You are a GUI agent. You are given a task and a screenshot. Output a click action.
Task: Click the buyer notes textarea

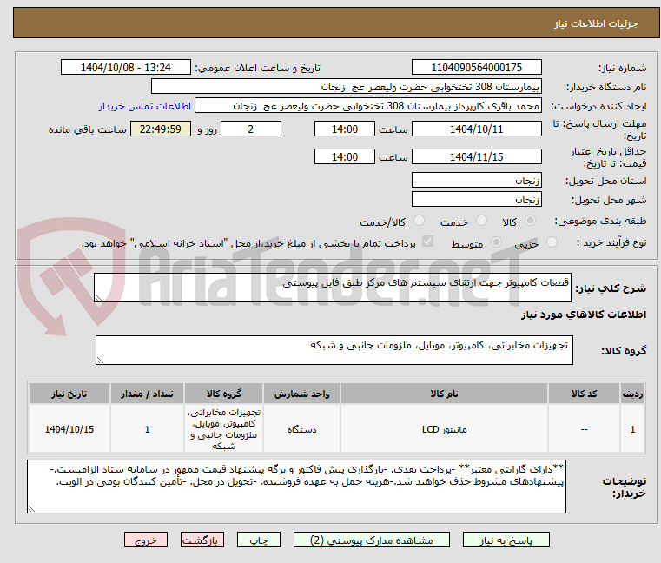[296, 487]
